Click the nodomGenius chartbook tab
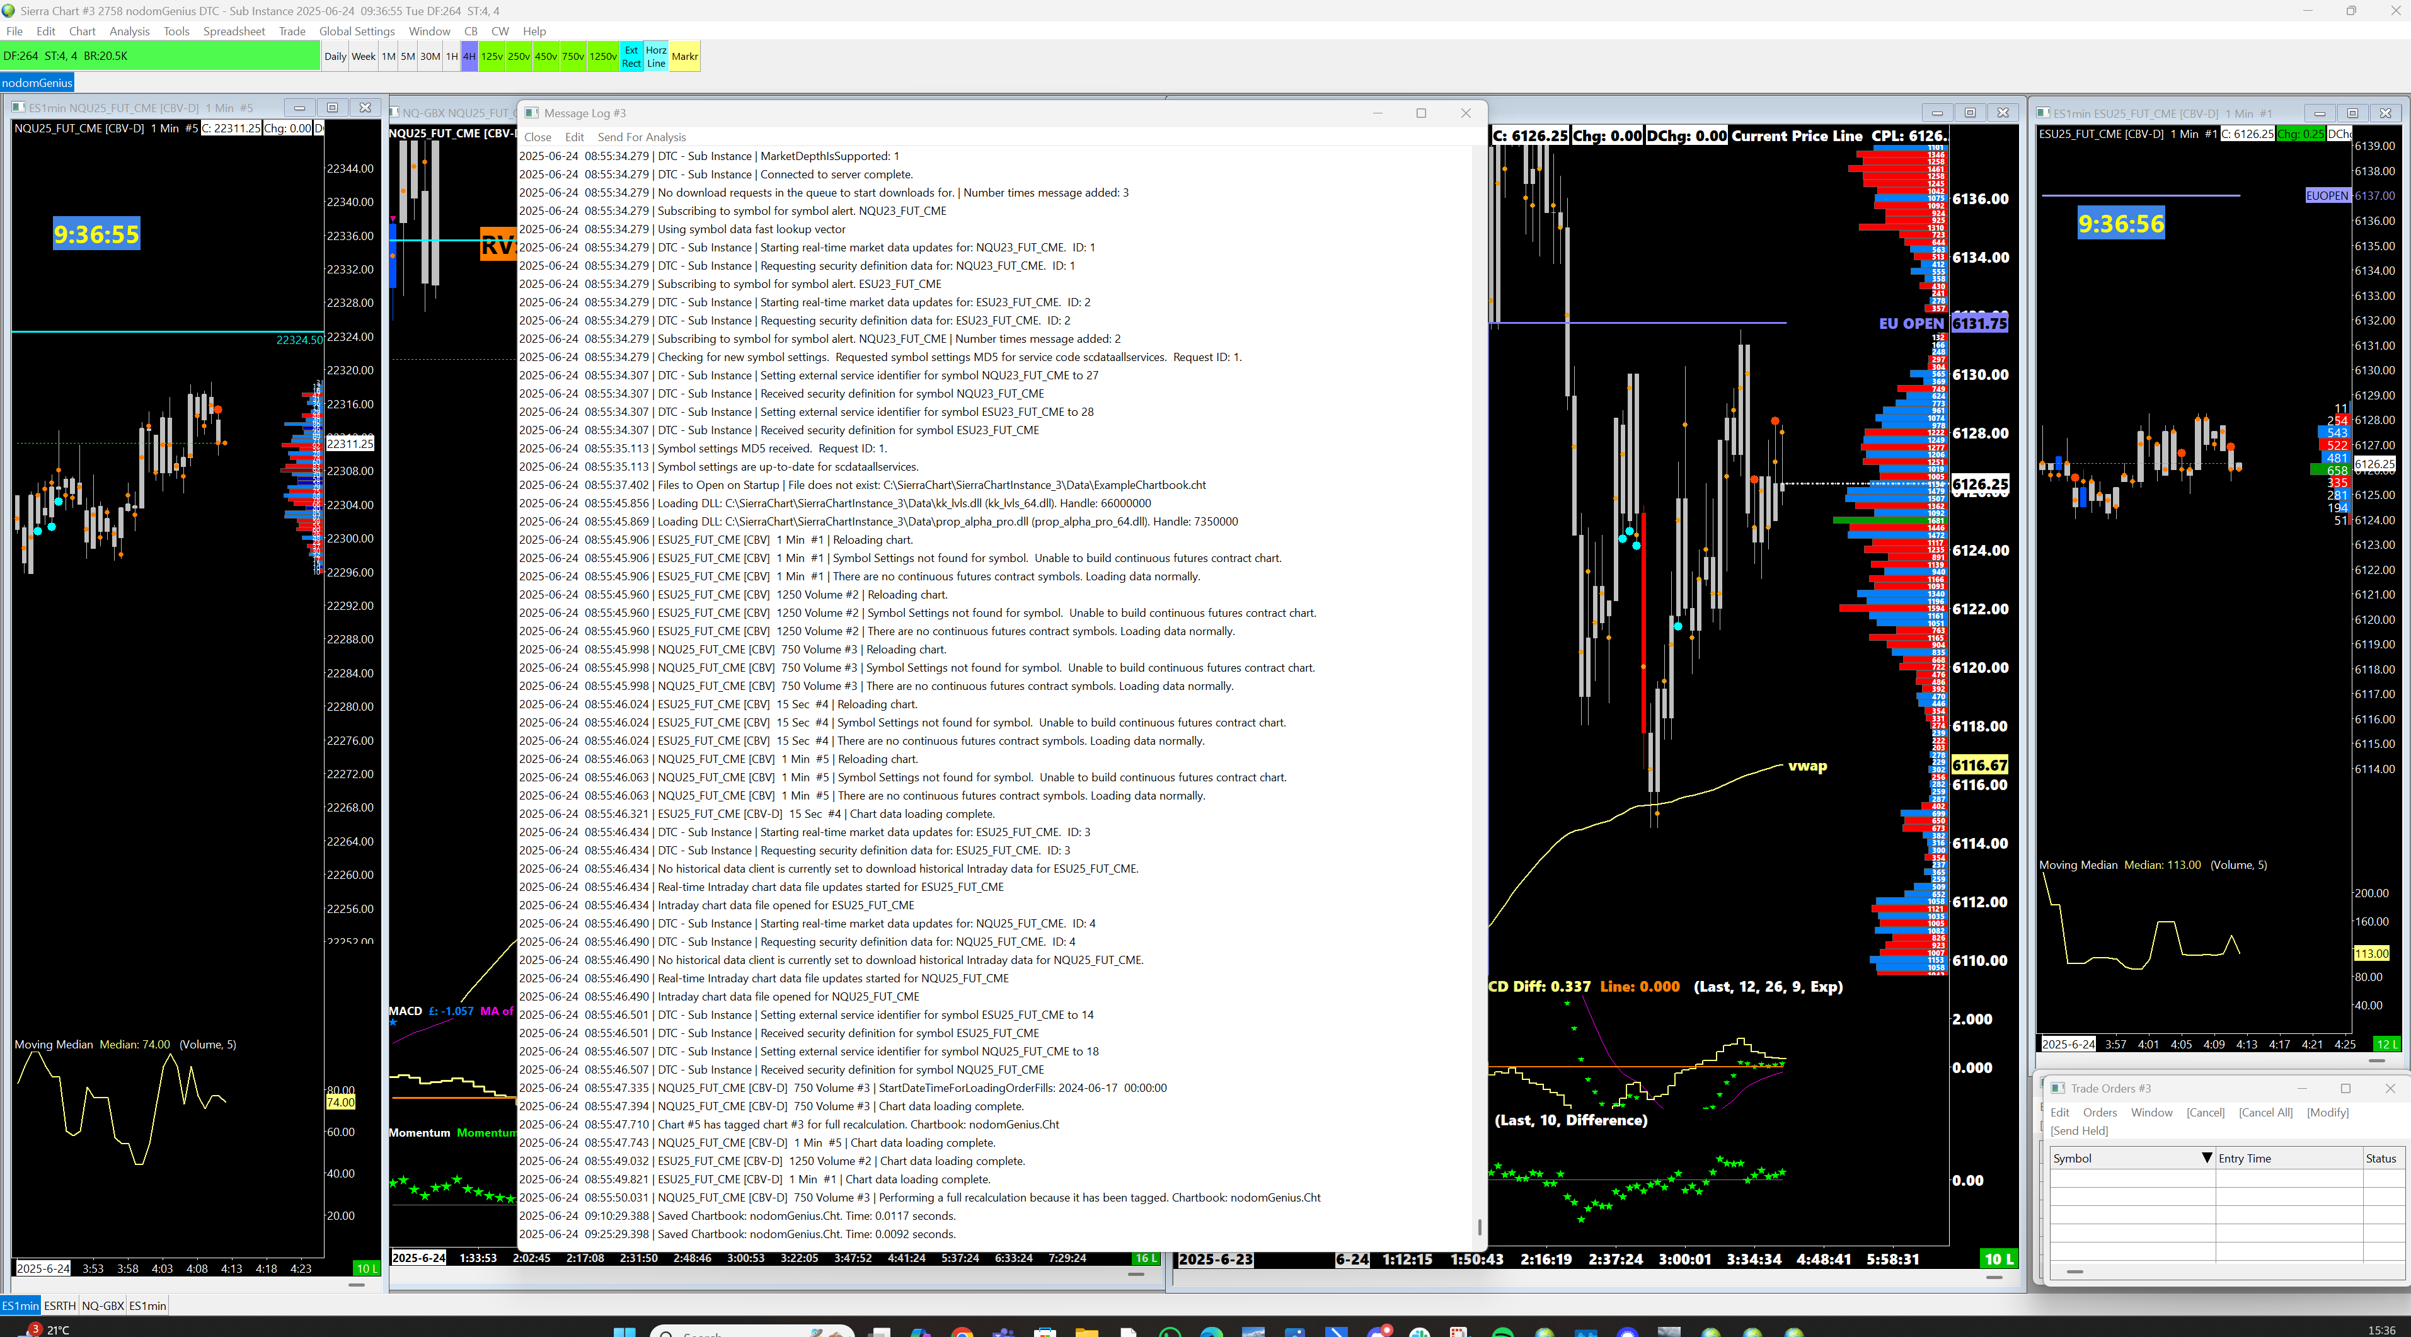 37,83
